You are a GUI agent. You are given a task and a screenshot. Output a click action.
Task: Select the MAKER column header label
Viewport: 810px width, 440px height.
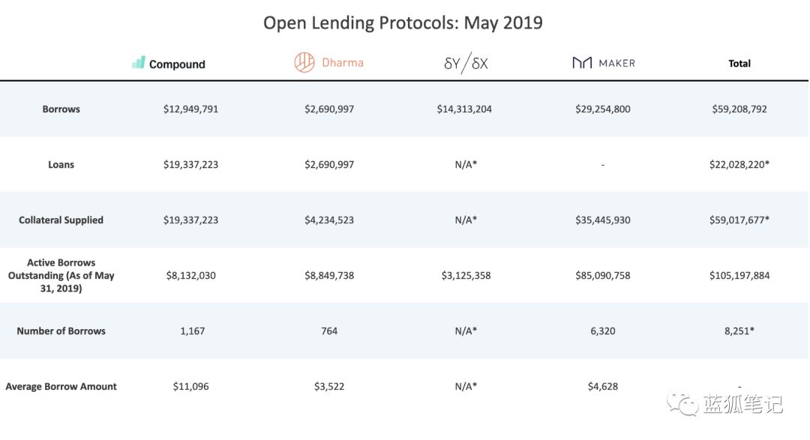coord(616,63)
